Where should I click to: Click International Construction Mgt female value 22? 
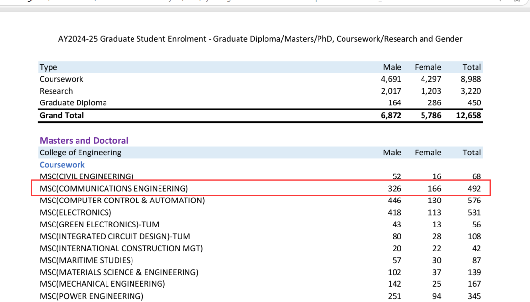(x=437, y=248)
